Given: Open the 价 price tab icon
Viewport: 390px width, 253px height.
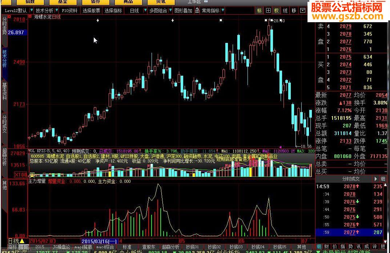Looking at the screenshot, I should coord(335,246).
